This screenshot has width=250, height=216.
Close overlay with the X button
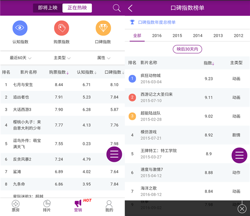pos(242,208)
